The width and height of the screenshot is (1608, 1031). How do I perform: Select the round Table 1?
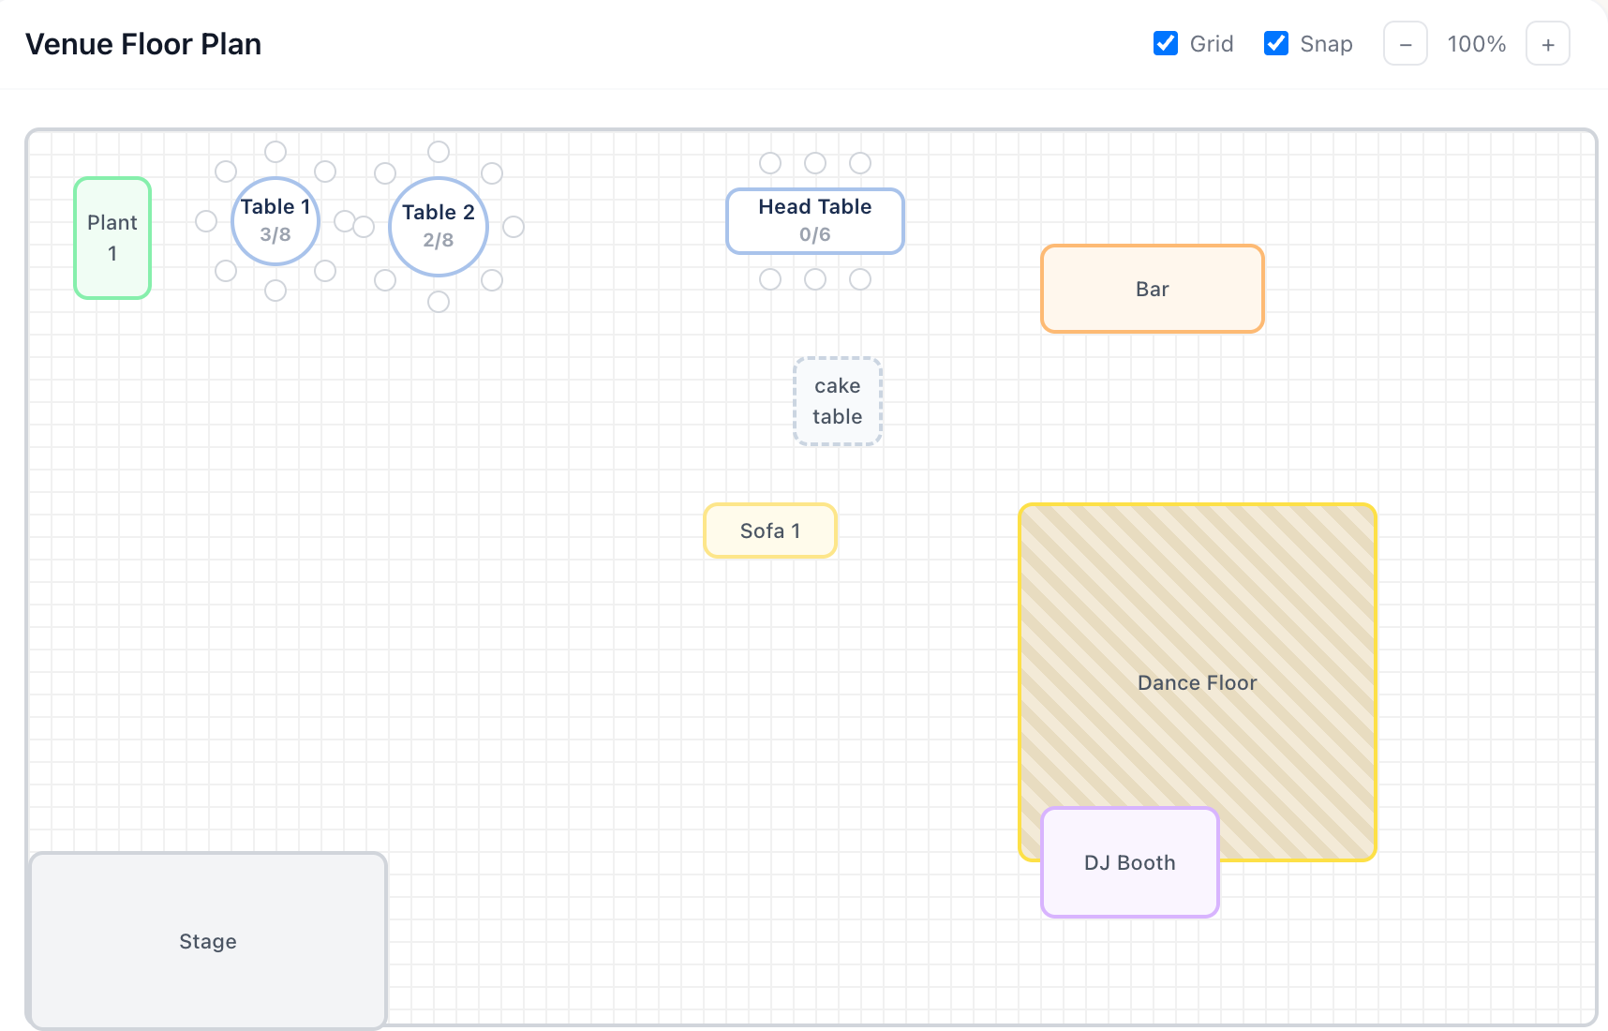(x=275, y=221)
